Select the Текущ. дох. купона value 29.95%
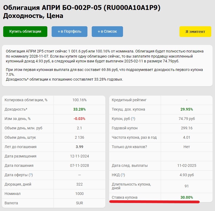The image size is (215, 211). tap(187, 109)
